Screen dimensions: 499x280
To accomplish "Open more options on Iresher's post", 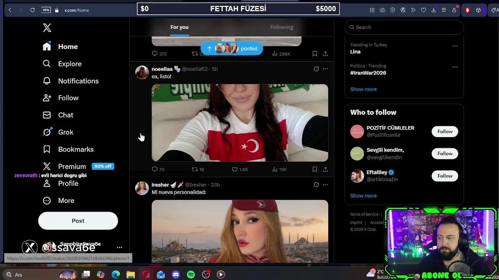I will [x=325, y=185].
